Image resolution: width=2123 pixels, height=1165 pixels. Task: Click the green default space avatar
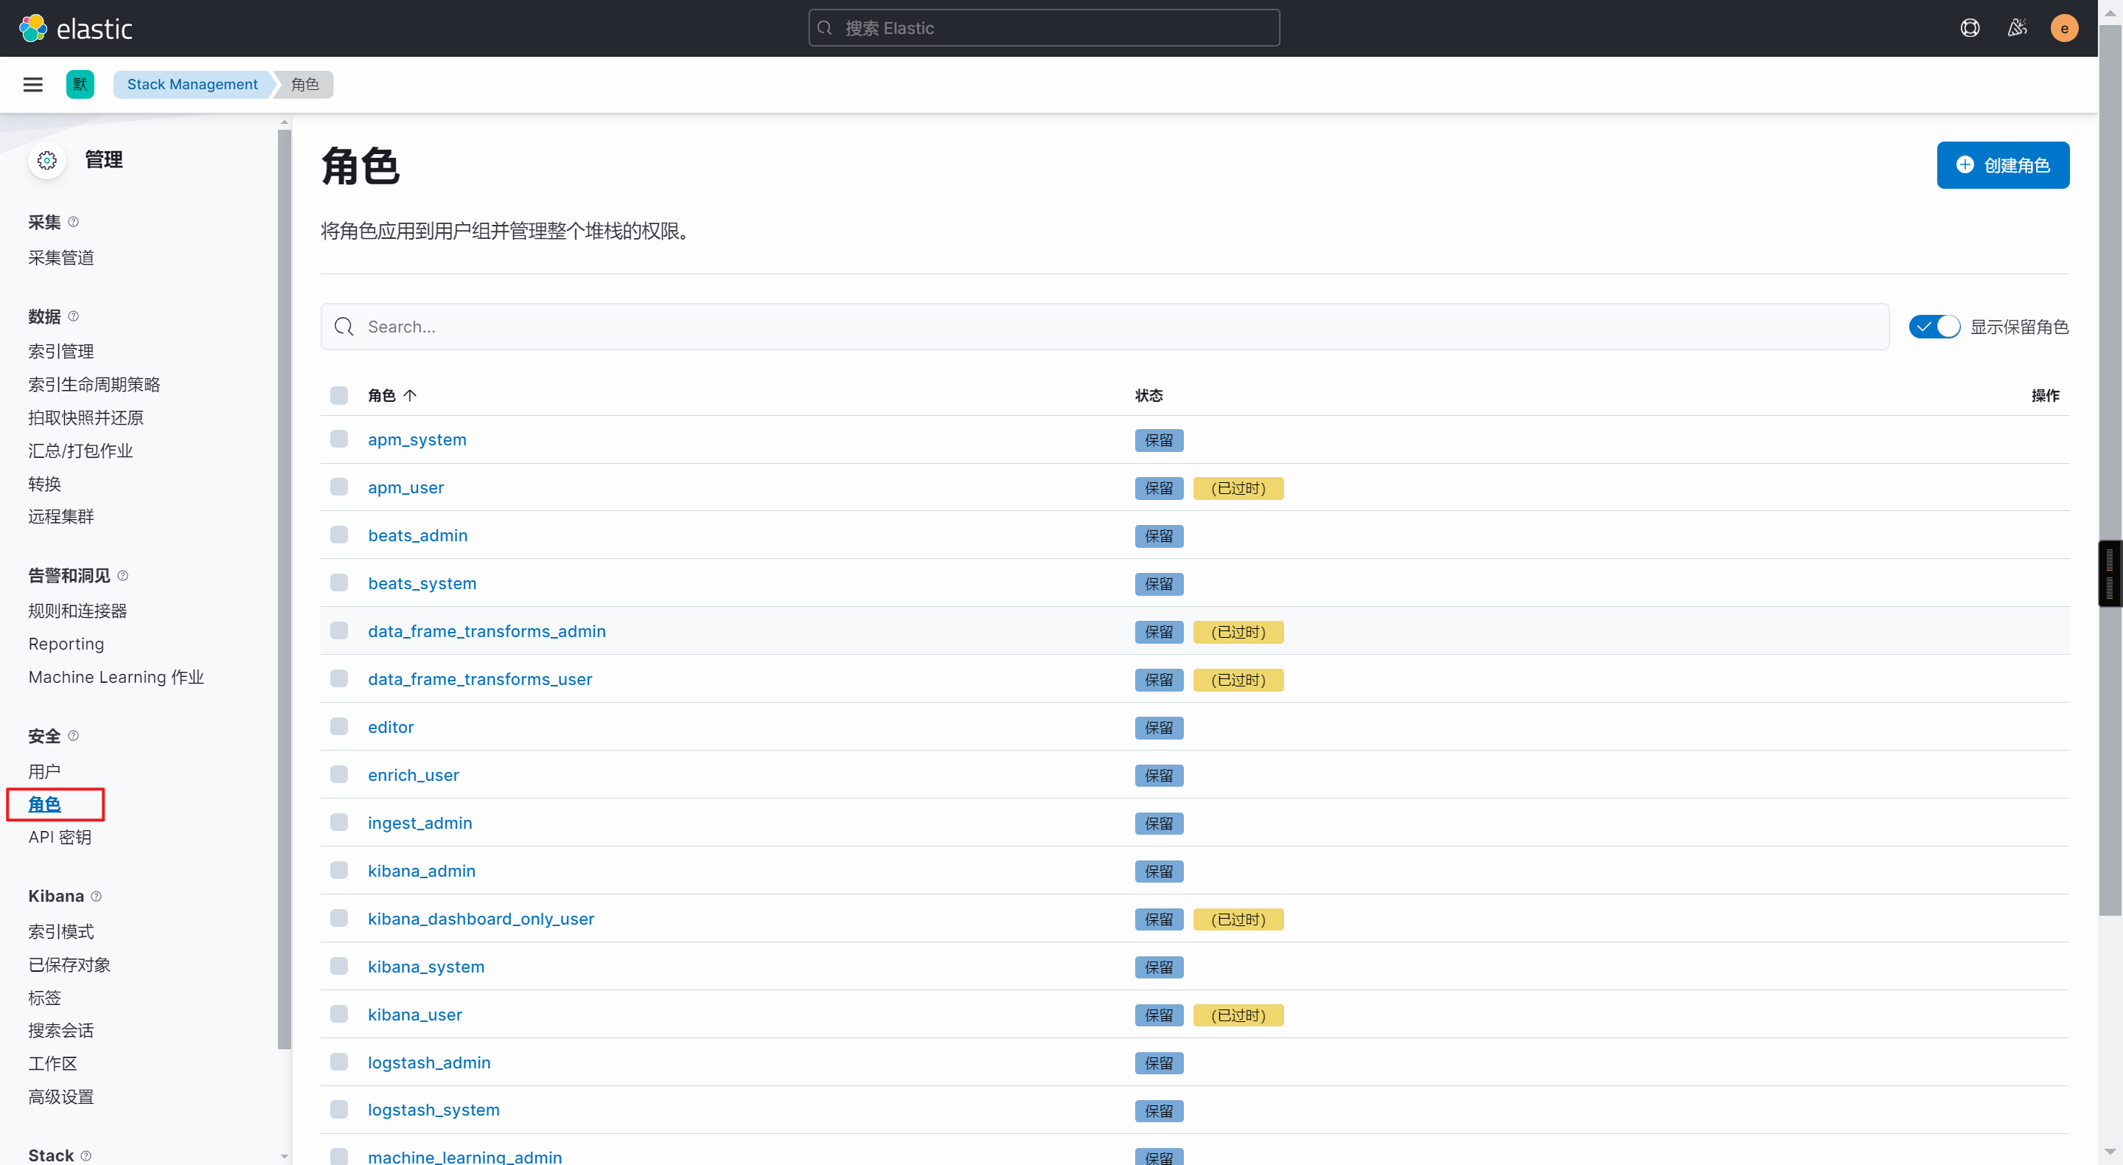[x=80, y=84]
